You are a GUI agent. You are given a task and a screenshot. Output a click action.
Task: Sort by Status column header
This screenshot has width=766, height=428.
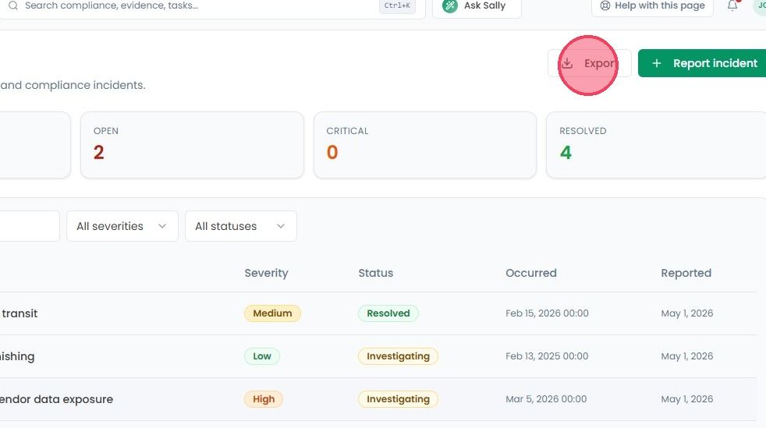(x=376, y=273)
